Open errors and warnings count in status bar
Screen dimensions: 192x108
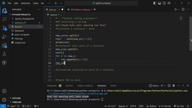coord(27,106)
